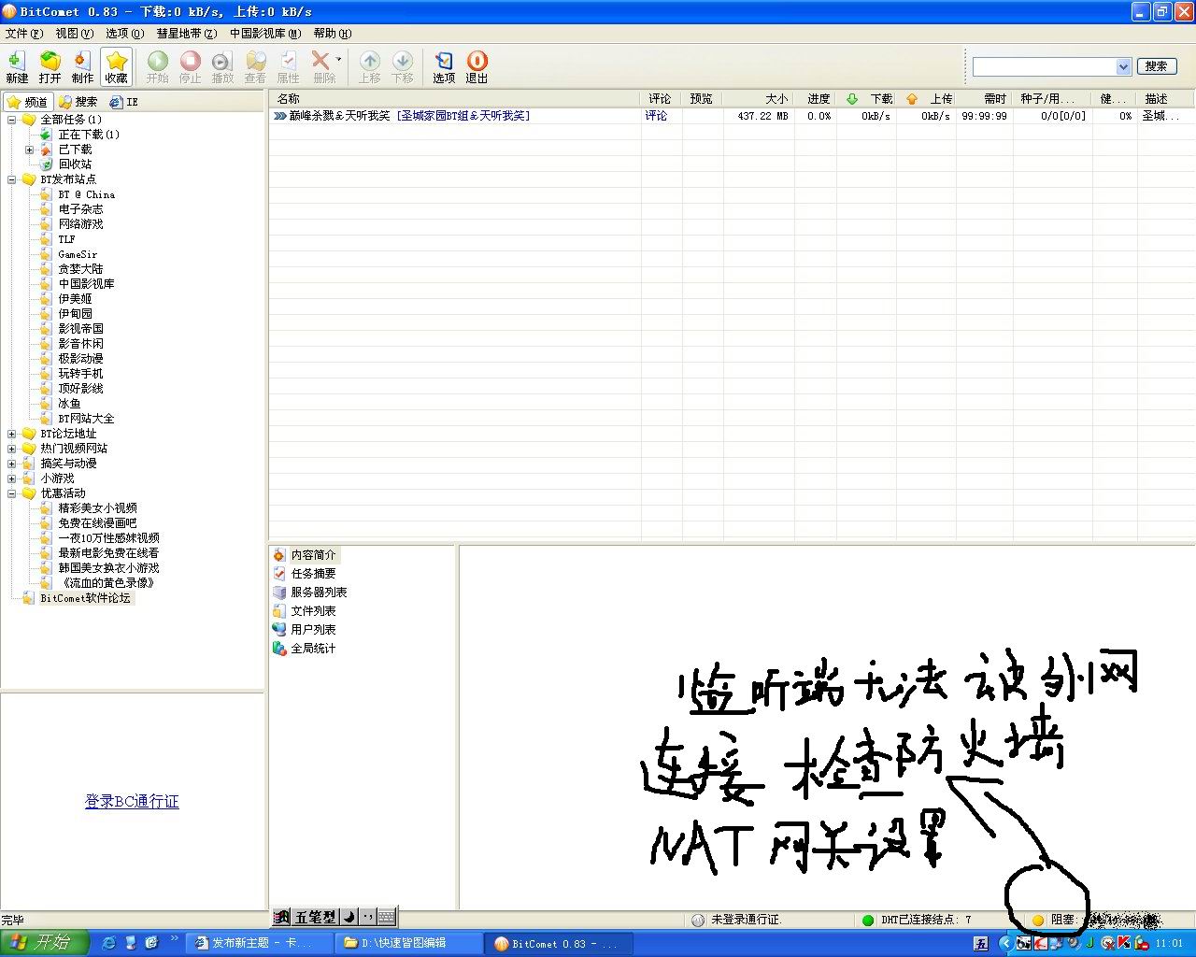Expand the BT论坛地址 tree node
This screenshot has width=1196, height=957.
[x=12, y=434]
